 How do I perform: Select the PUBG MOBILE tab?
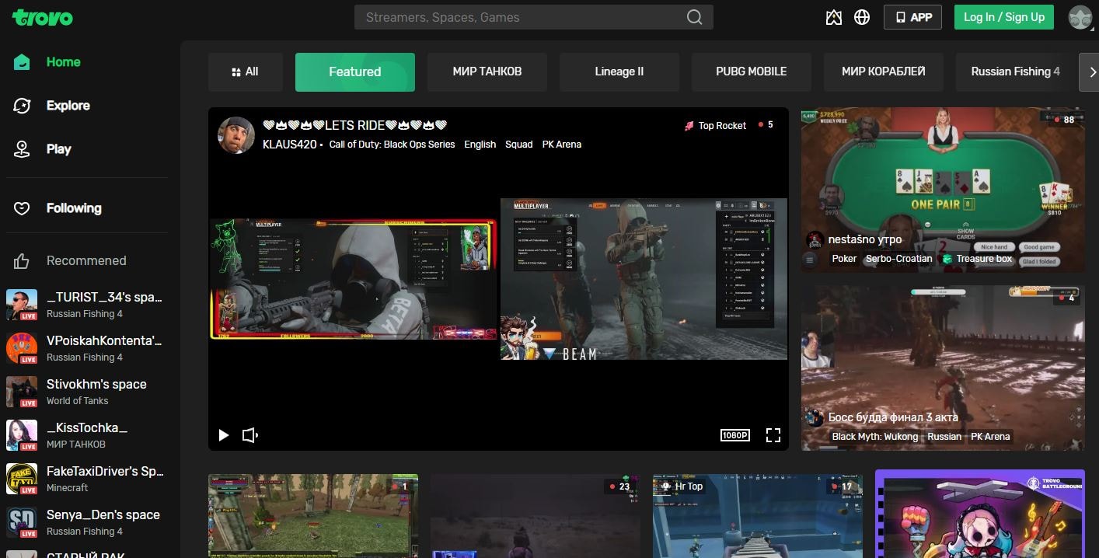click(x=752, y=71)
